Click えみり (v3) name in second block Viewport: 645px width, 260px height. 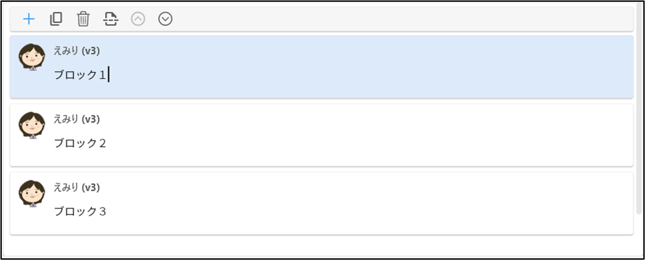tap(77, 119)
